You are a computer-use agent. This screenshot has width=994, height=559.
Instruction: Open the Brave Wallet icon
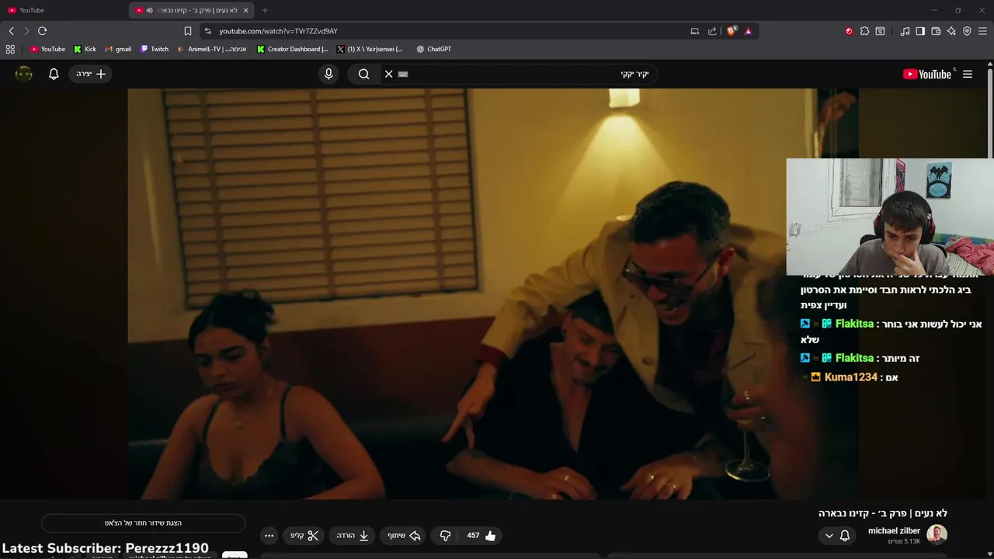936,31
